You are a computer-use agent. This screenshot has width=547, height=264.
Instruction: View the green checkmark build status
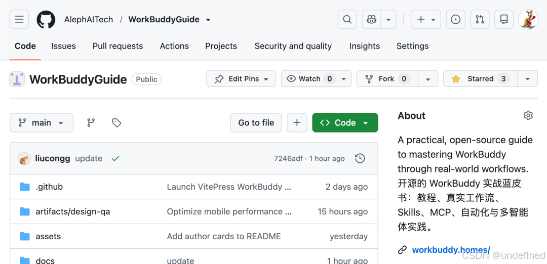(x=115, y=158)
